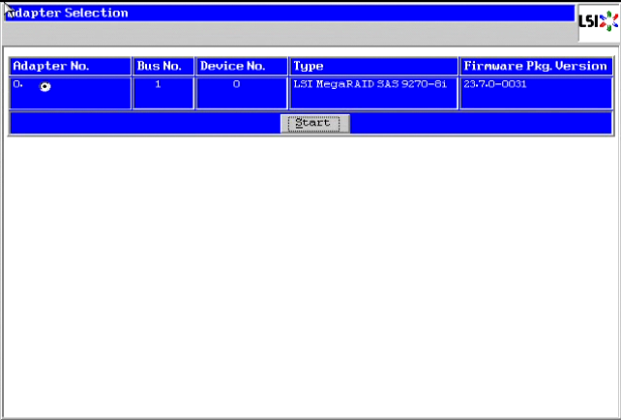The image size is (621, 420).
Task: Select the adapter 0 radio button
Action: 45,87
